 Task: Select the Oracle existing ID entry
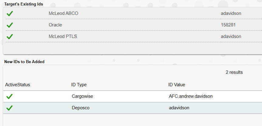pyautogui.click(x=55, y=25)
